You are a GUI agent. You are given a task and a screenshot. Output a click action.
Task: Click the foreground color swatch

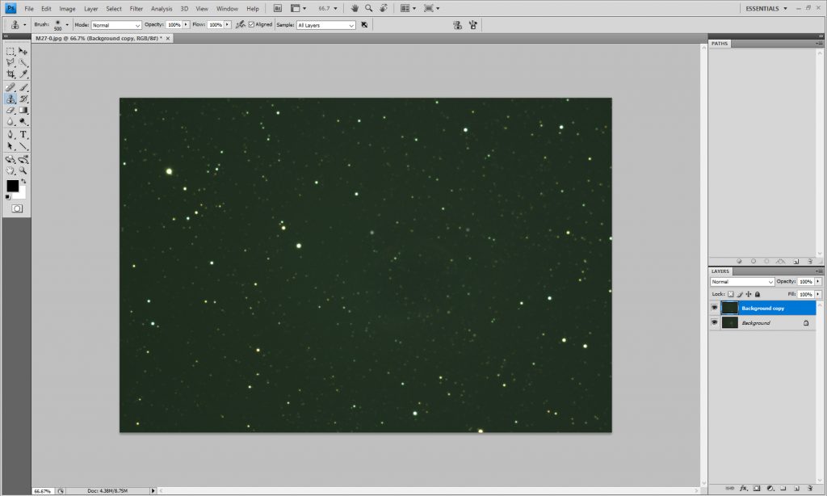point(13,186)
